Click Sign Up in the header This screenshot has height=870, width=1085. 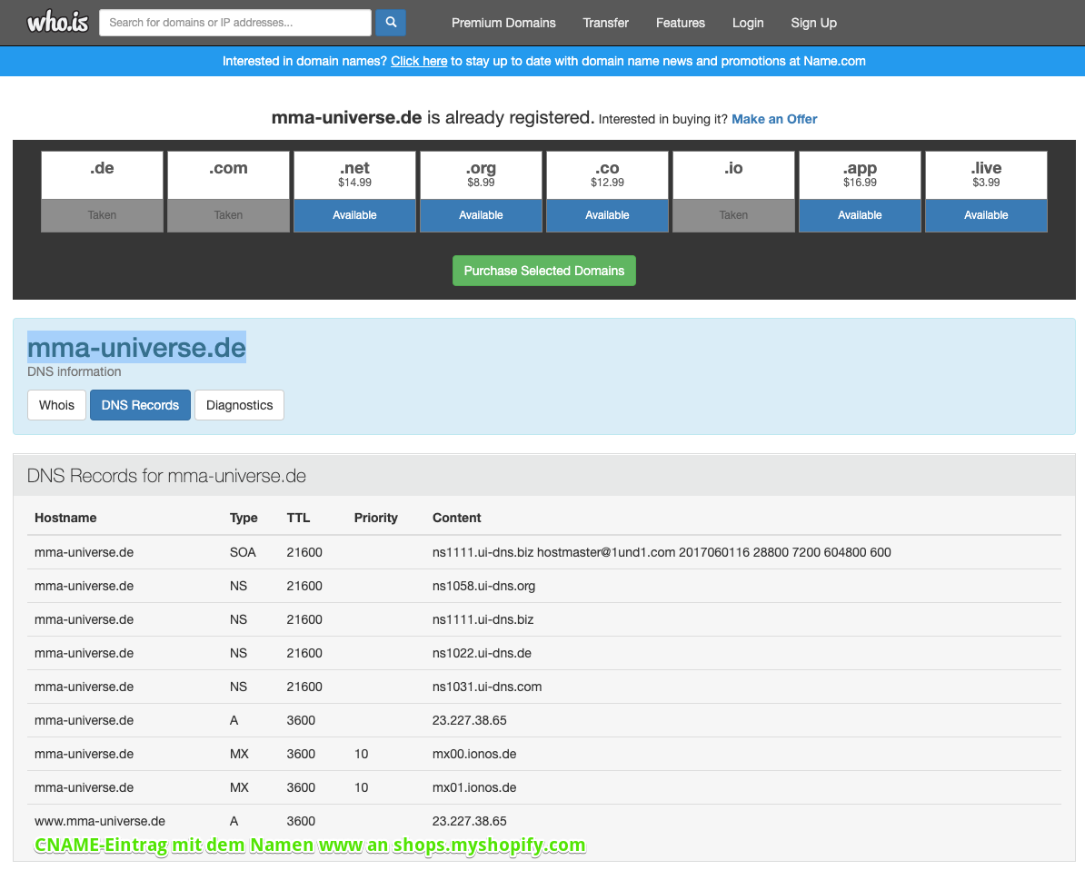813,23
